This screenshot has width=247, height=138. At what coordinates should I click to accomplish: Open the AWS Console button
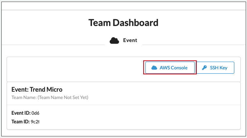pos(170,68)
